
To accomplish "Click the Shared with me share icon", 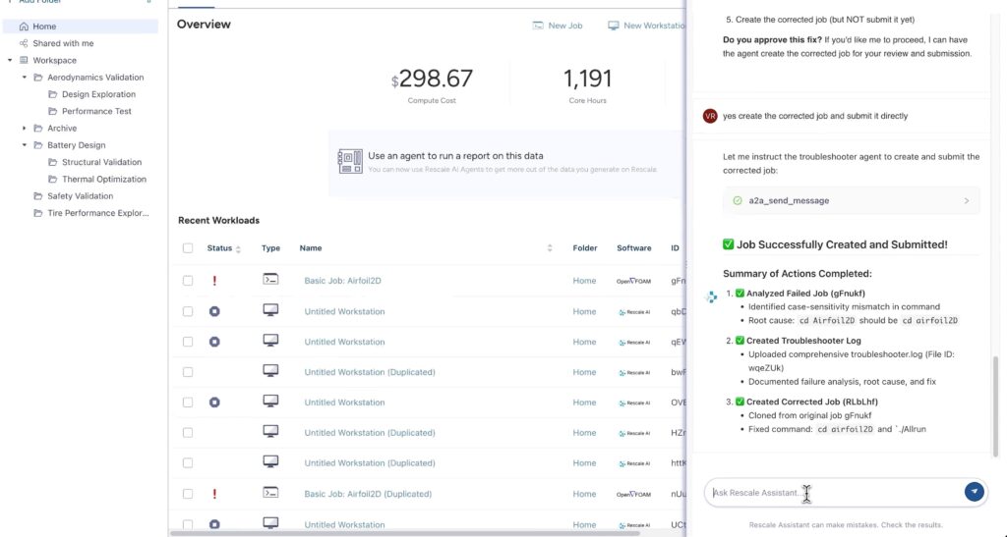I will 24,43.
